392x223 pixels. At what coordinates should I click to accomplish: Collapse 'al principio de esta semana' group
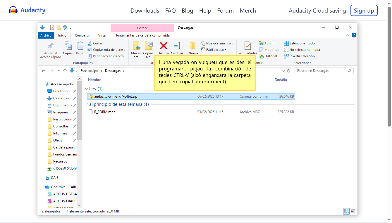(86, 104)
